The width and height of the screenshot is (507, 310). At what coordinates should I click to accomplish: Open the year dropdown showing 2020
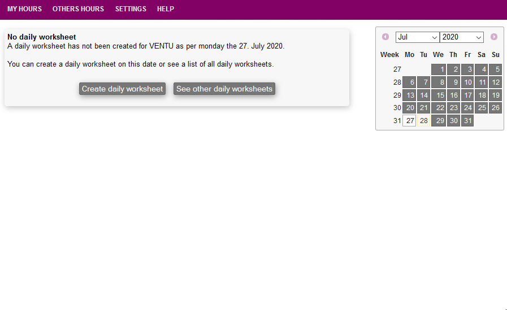[461, 37]
